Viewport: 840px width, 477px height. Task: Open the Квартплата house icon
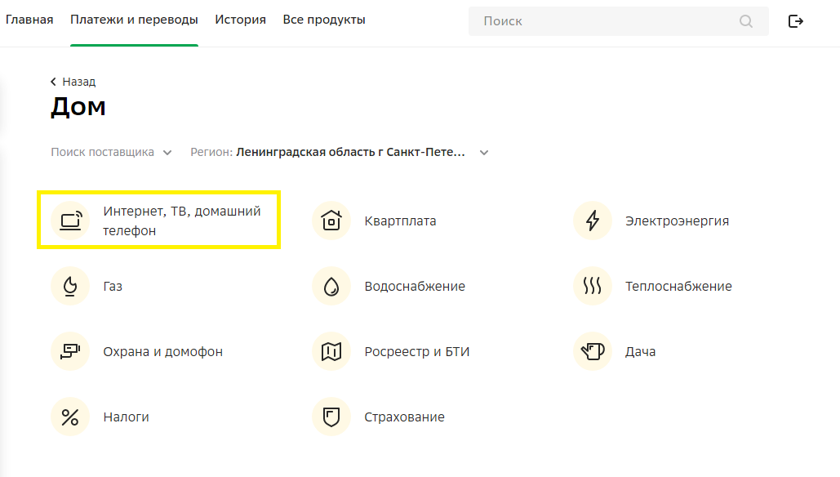point(331,221)
